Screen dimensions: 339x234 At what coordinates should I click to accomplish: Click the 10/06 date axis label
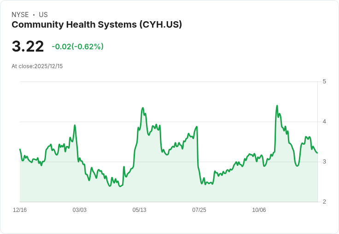coord(259,210)
